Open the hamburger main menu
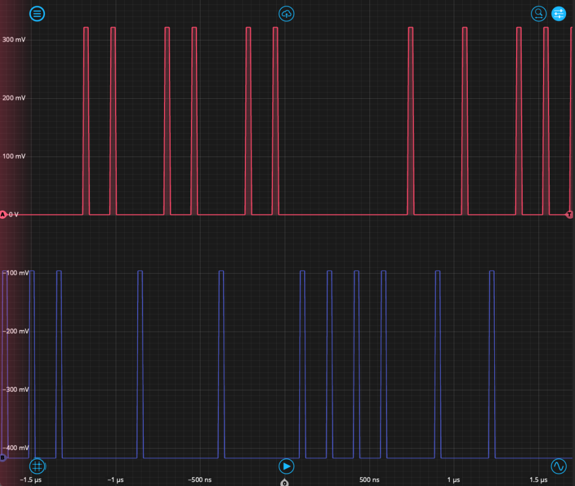575x486 pixels. pyautogui.click(x=37, y=14)
